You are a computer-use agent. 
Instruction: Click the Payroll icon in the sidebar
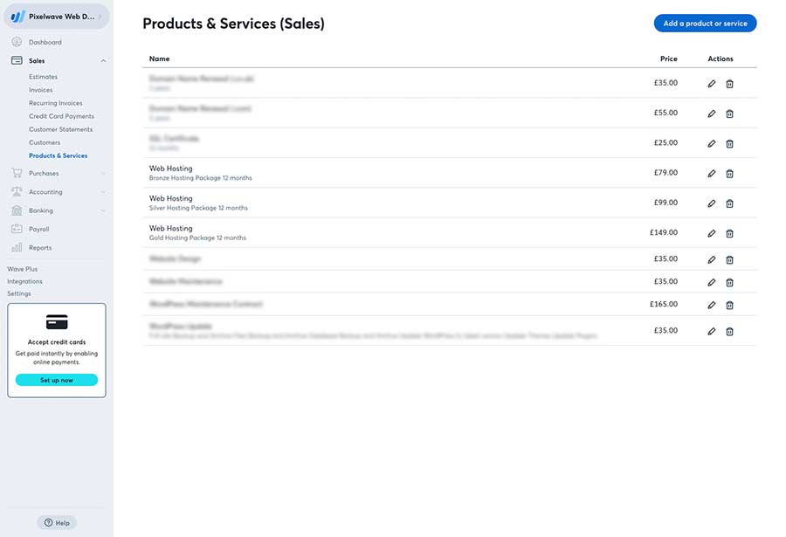(17, 229)
